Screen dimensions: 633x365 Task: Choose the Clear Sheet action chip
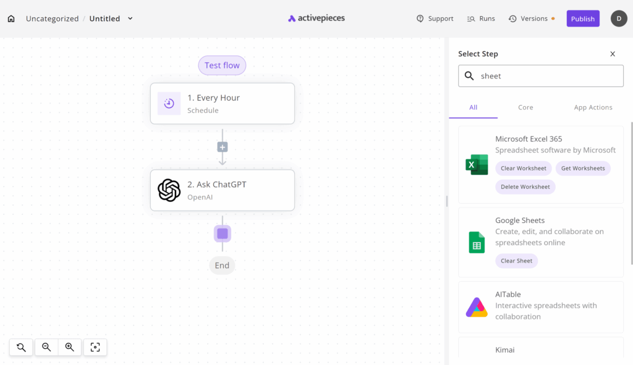point(516,261)
